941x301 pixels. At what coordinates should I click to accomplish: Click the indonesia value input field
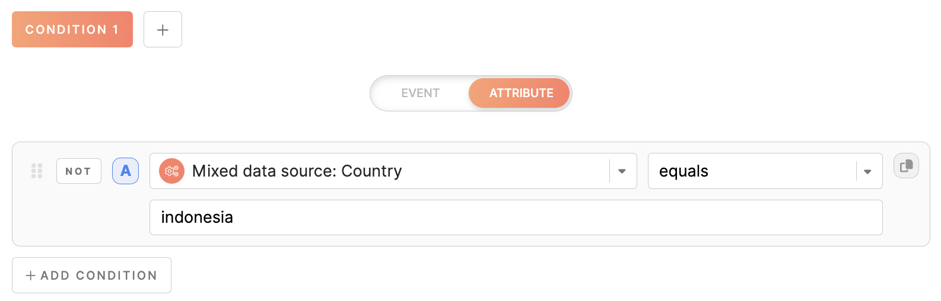(515, 217)
